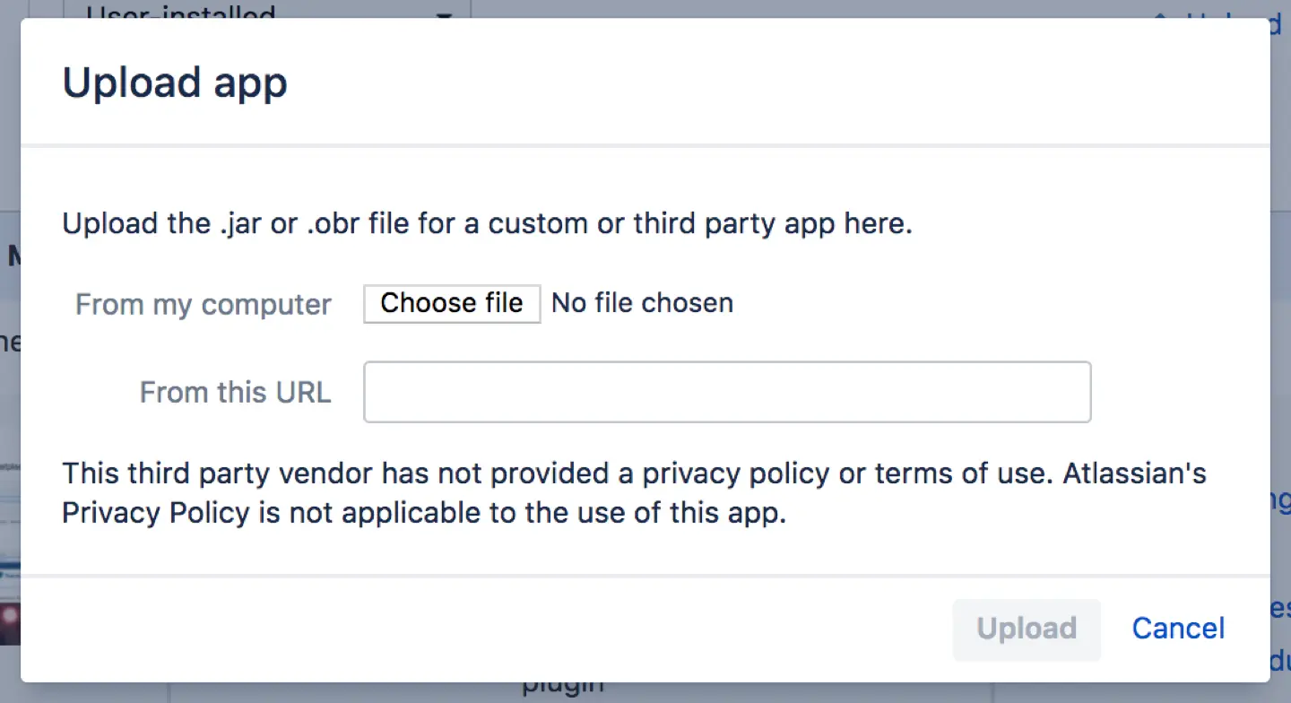This screenshot has width=1291, height=703.
Task: Select the No file chosen label
Action: pyautogui.click(x=642, y=303)
